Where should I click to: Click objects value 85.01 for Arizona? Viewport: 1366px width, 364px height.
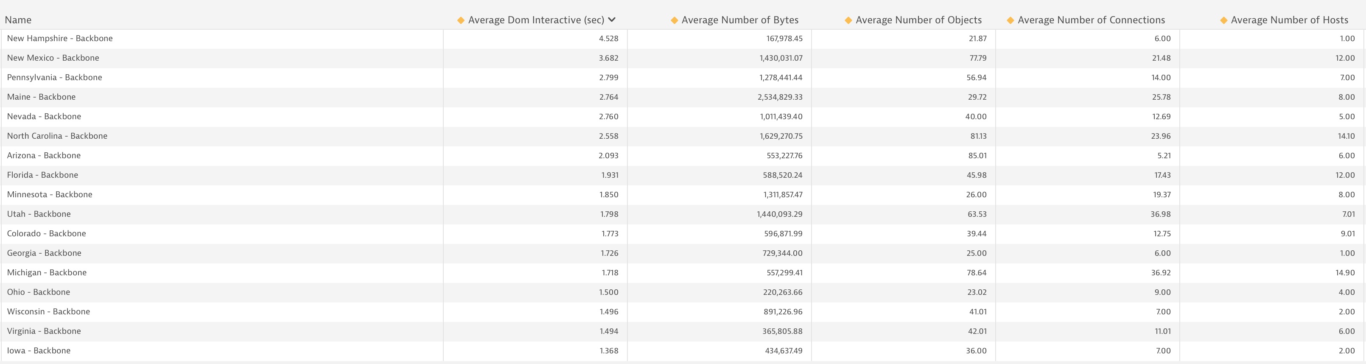(977, 155)
